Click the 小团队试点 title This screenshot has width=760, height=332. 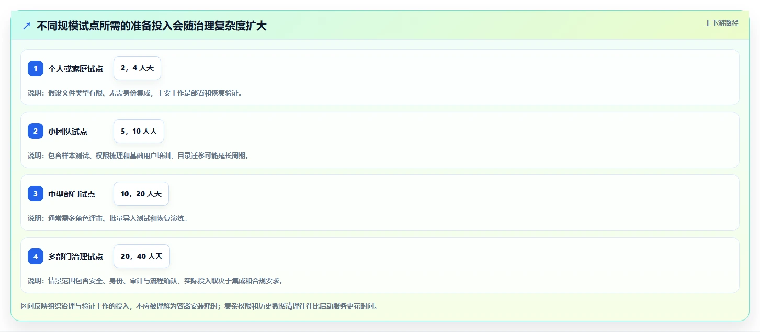tap(67, 131)
